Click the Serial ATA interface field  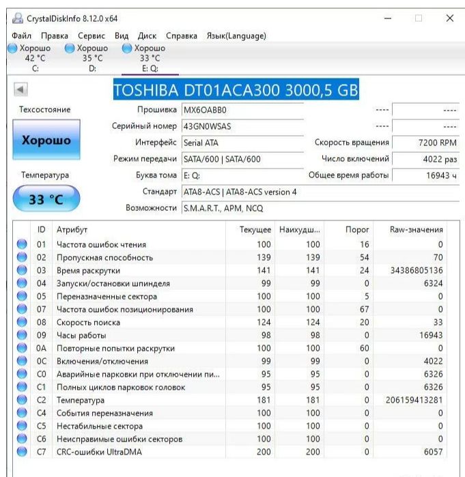coord(242,143)
